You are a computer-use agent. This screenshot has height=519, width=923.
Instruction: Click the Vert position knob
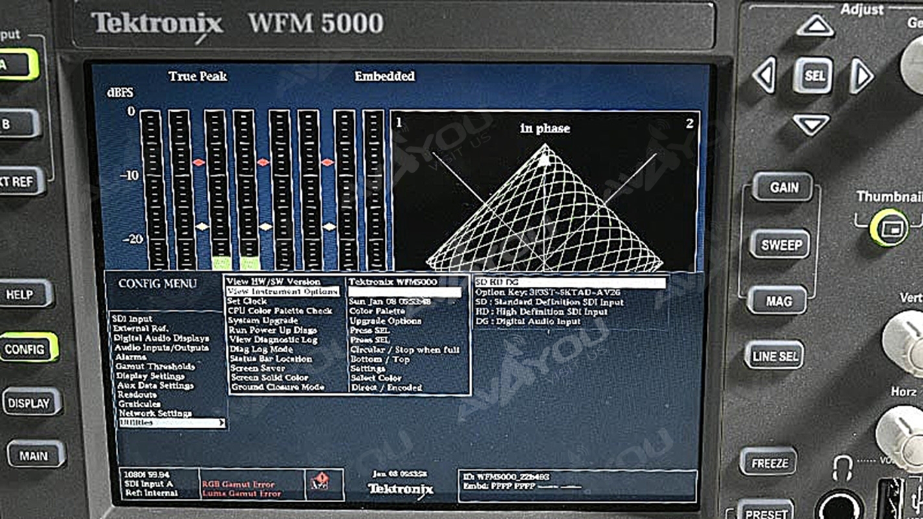905,342
